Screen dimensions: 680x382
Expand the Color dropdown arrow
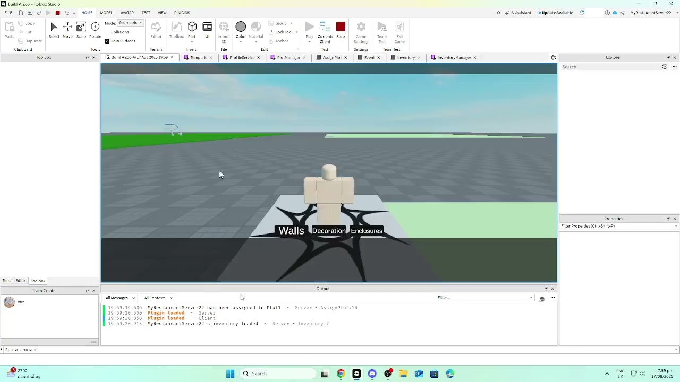pyautogui.click(x=241, y=42)
